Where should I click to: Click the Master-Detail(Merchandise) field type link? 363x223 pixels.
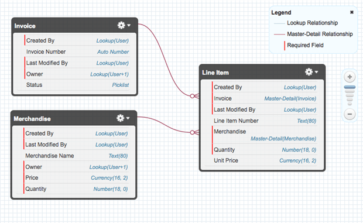tap(283, 139)
